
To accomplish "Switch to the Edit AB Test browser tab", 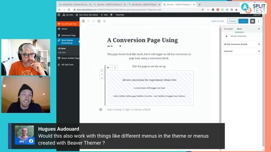I will (x=144, y=5).
